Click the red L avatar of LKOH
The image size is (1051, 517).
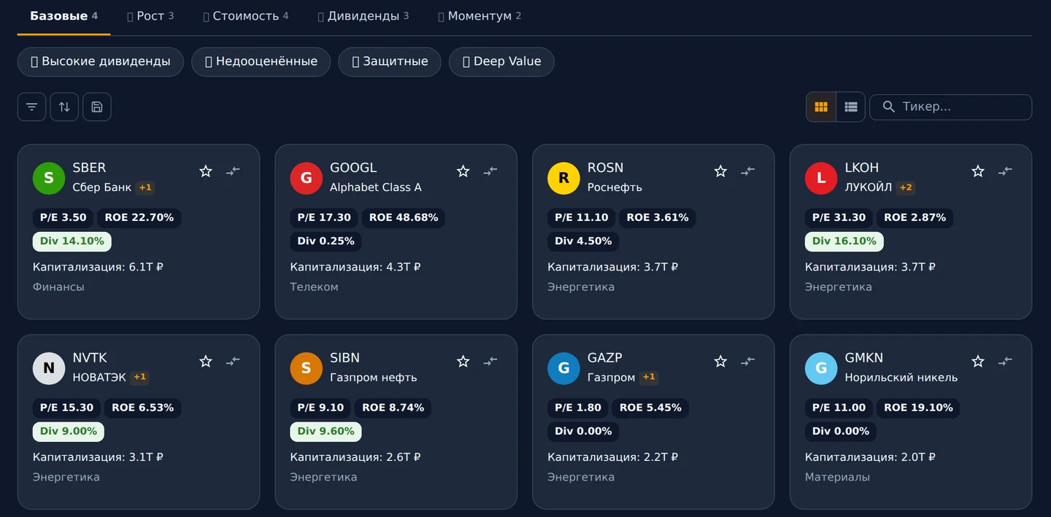pos(821,179)
